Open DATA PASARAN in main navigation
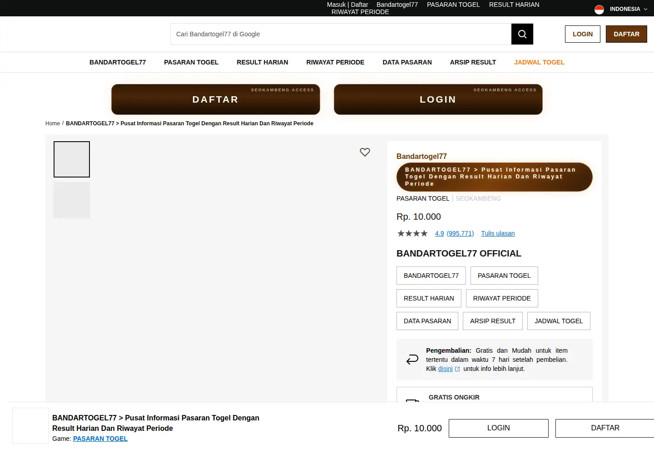The image size is (654, 454). click(x=407, y=62)
